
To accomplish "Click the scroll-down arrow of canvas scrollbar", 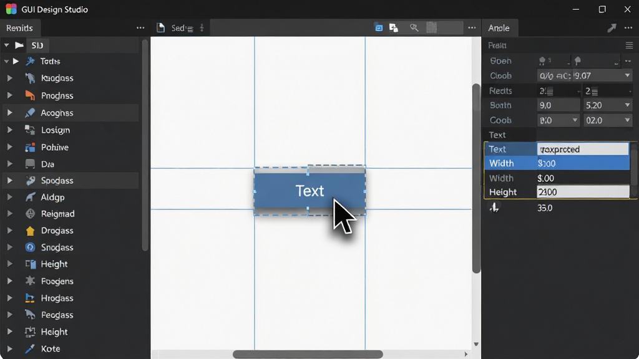I will 476,344.
